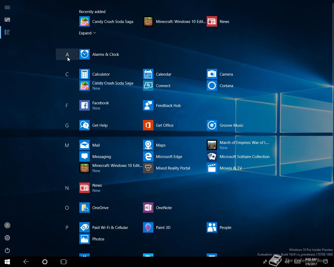Launch the Connect app
Viewport: 334px width, 267px height.
point(174,86)
